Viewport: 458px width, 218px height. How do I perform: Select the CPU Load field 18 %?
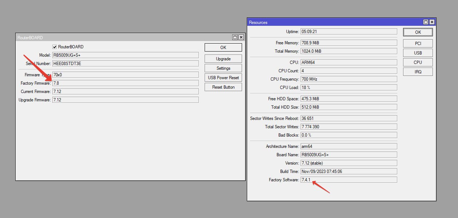[x=349, y=88]
